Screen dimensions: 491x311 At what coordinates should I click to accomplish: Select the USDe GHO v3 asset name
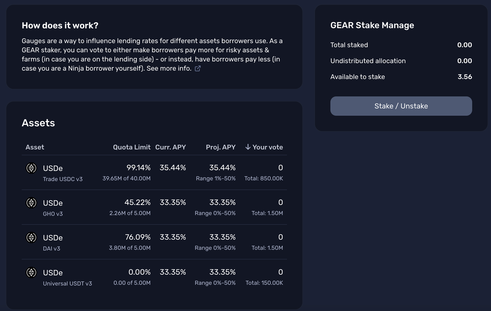coord(53,203)
